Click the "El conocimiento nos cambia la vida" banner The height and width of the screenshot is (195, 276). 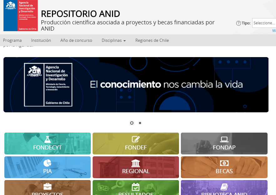(136, 85)
